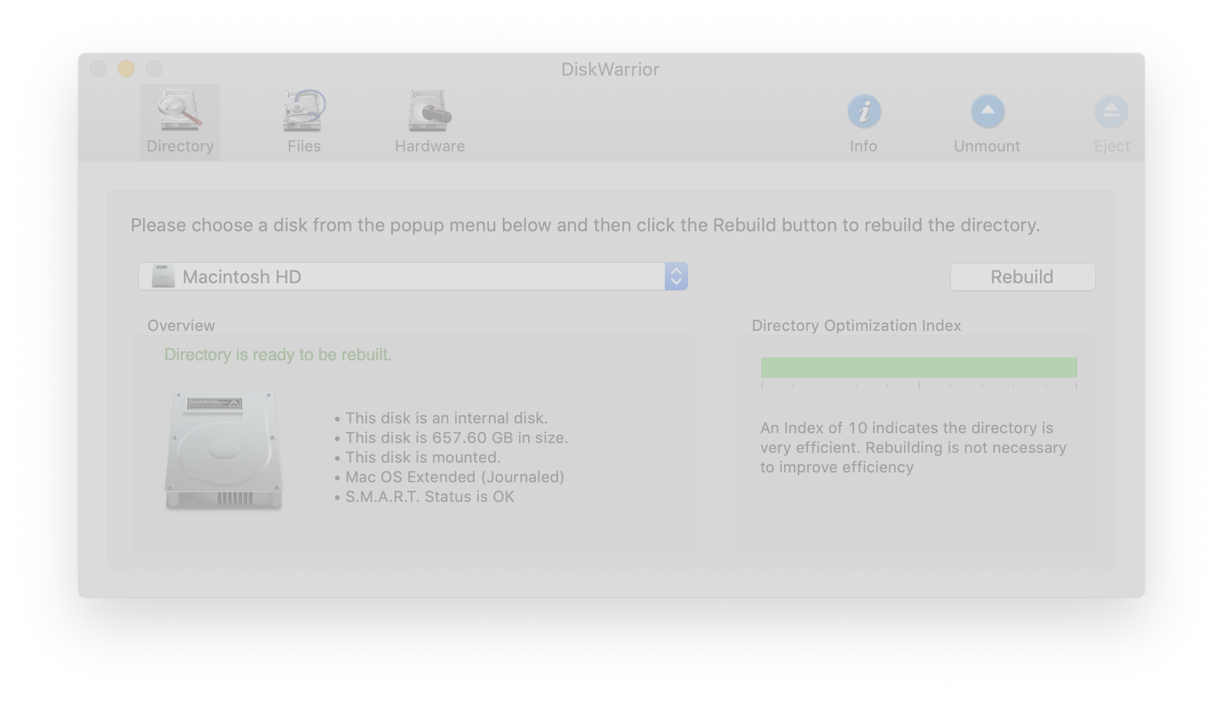Click the large hard disk image in Overview
This screenshot has width=1223, height=701.
click(x=223, y=450)
